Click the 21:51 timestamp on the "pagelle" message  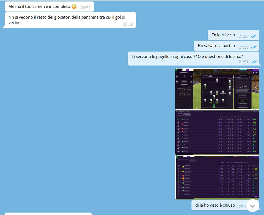click(243, 62)
